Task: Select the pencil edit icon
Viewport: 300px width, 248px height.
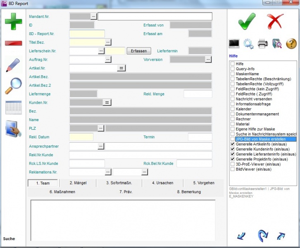Action: click(13, 65)
